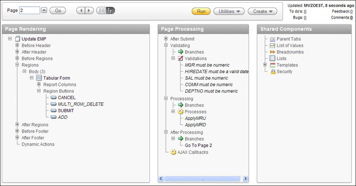The width and height of the screenshot is (356, 186).
Task: Select HIREDATE must be a valid date
Action: click(217, 72)
